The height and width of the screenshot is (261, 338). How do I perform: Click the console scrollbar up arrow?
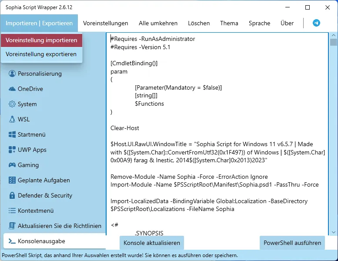tap(334, 35)
